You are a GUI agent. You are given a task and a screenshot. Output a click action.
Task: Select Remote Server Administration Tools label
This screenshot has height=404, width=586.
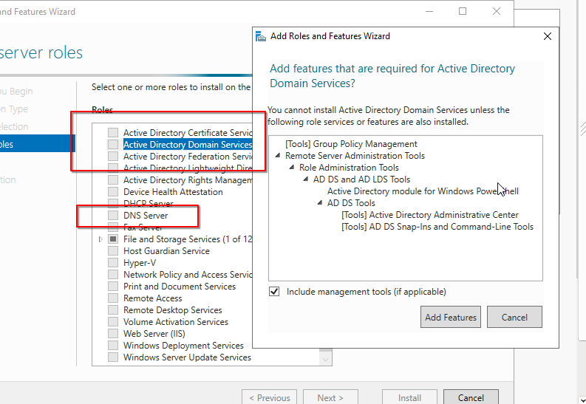pyautogui.click(x=355, y=156)
